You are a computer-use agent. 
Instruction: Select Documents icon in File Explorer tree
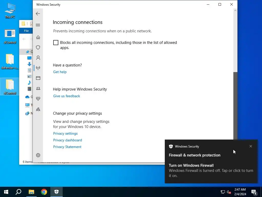pos(29,70)
